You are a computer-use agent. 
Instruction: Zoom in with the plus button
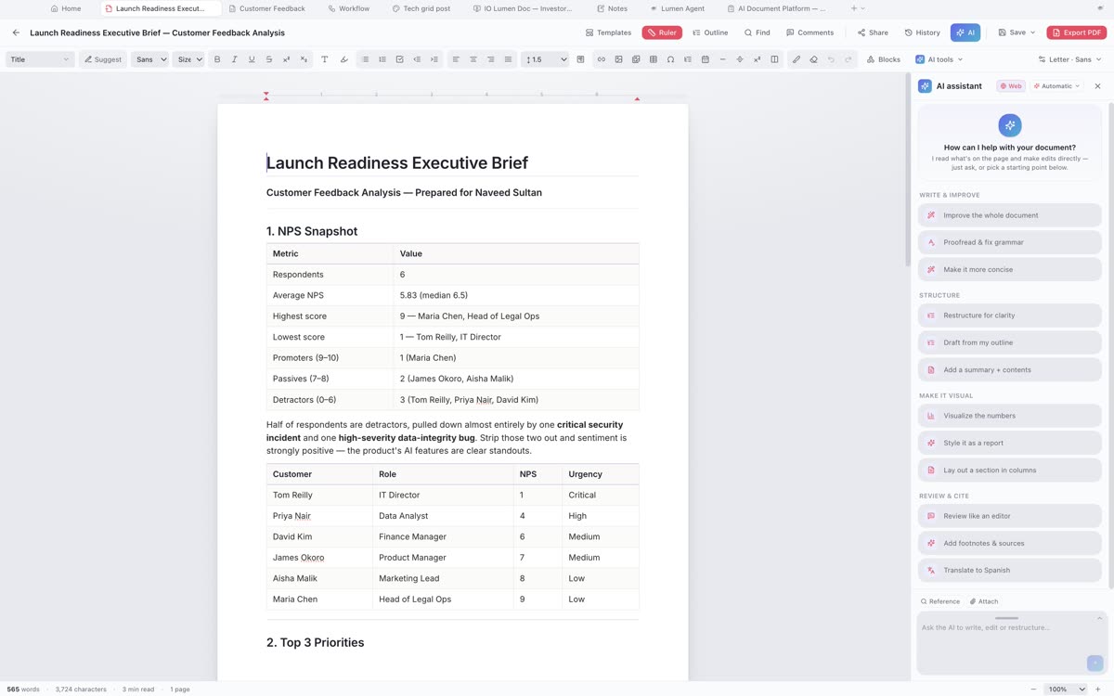(1098, 690)
